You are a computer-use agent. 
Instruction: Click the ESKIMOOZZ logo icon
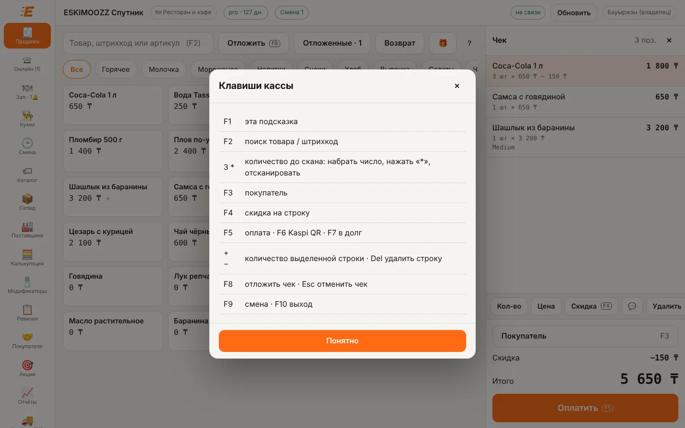(x=27, y=11)
